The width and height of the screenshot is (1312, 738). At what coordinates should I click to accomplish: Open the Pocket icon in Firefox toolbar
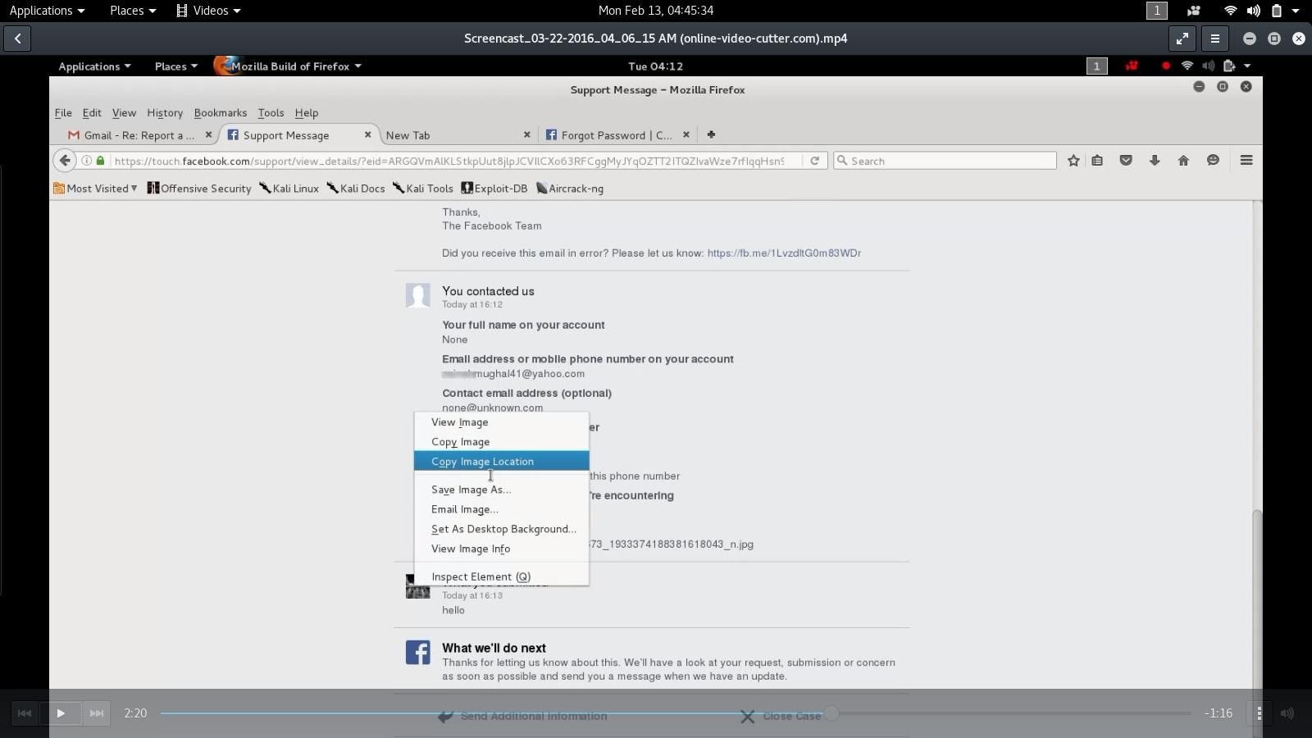click(1126, 161)
